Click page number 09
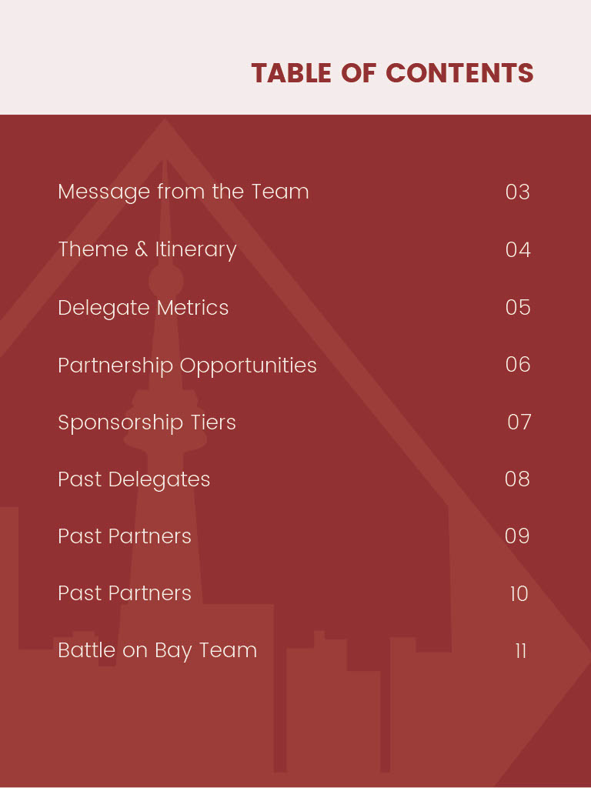 tap(517, 536)
